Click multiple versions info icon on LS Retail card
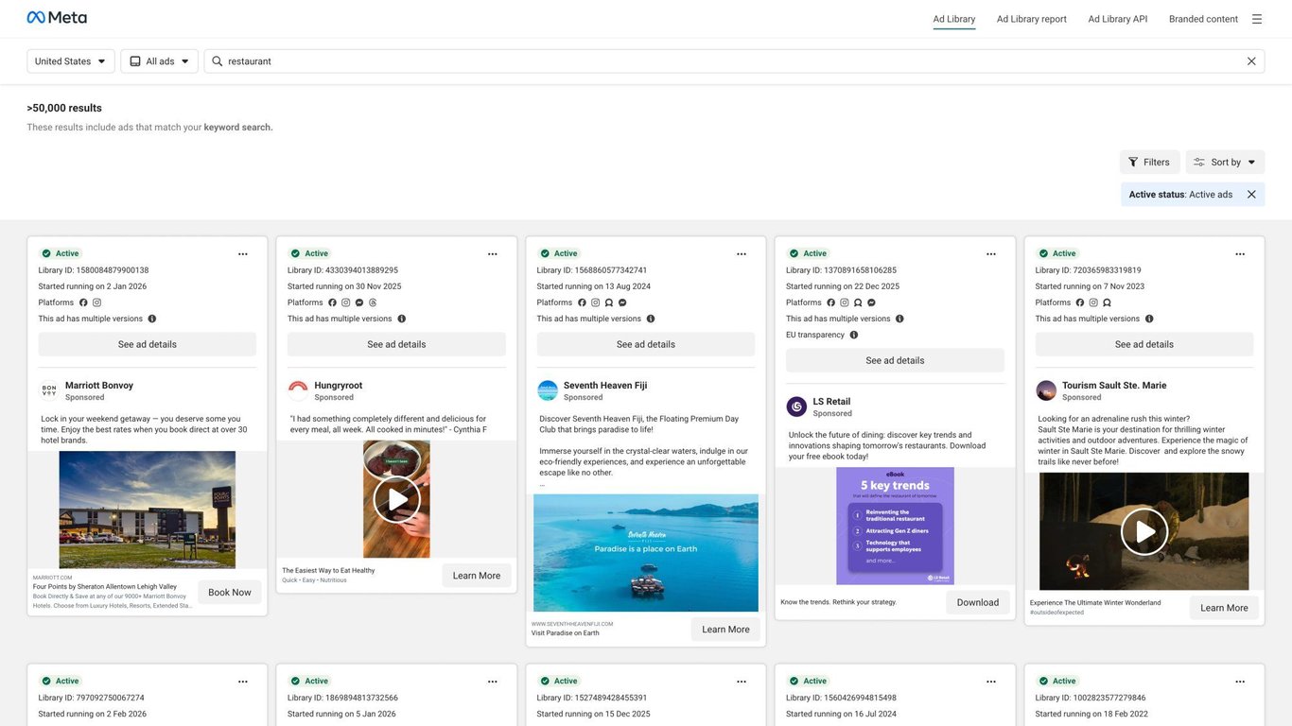1292x726 pixels. 899,319
